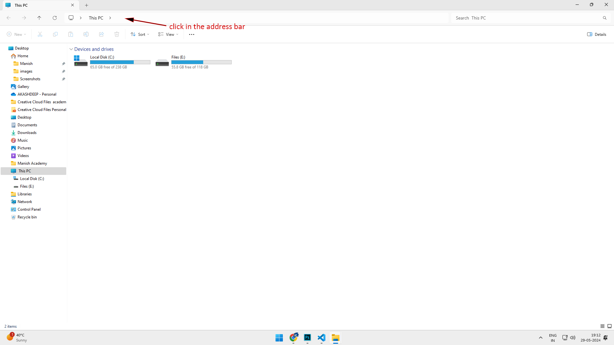This screenshot has height=345, width=614.
Task: Switch to details list view icon
Action: pos(602,326)
